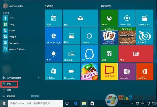The height and width of the screenshot is (107, 157).
Task: Open the Xbox tile
Action: click(109, 18)
